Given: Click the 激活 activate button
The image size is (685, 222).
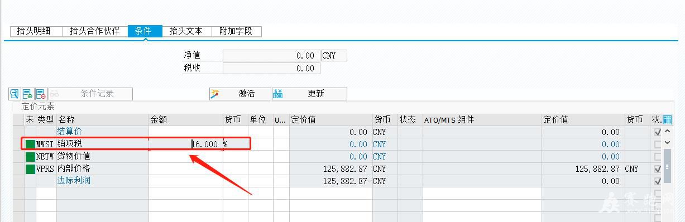Looking at the screenshot, I should click(240, 94).
